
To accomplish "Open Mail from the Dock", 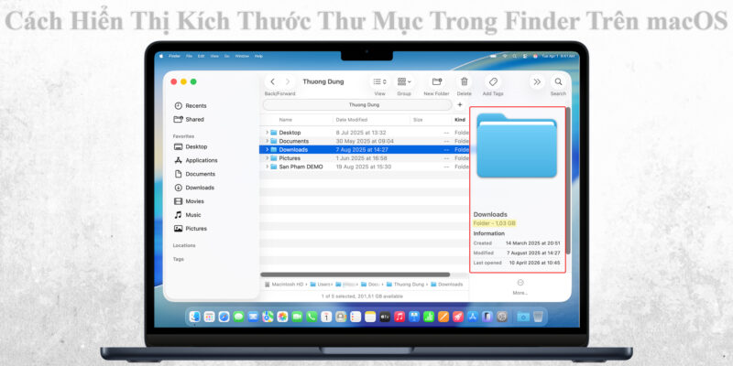I will point(253,317).
